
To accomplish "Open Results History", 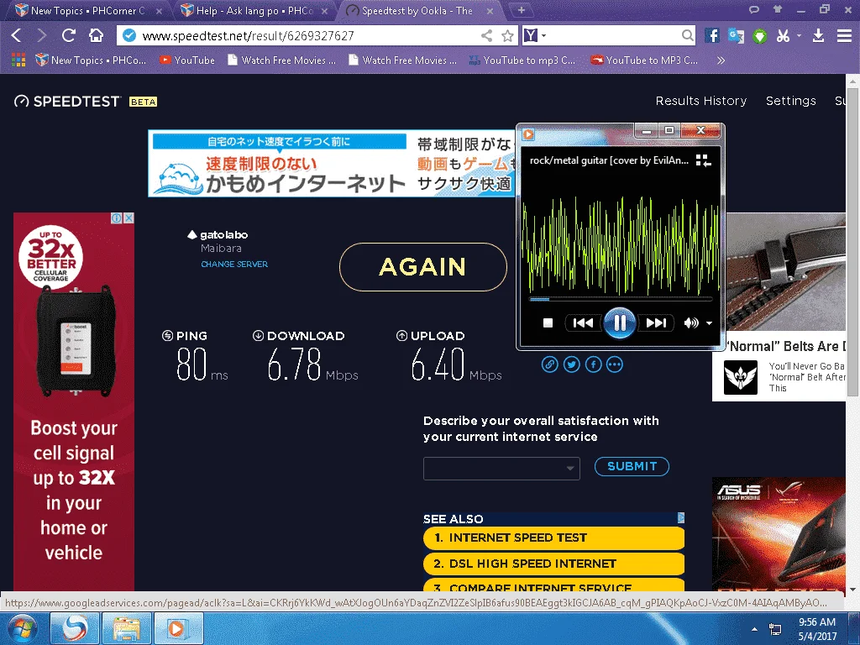I will pos(701,101).
